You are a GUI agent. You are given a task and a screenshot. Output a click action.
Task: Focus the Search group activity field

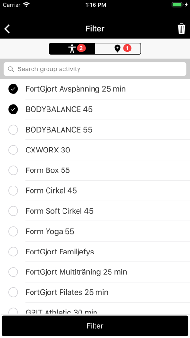pyautogui.click(x=95, y=69)
